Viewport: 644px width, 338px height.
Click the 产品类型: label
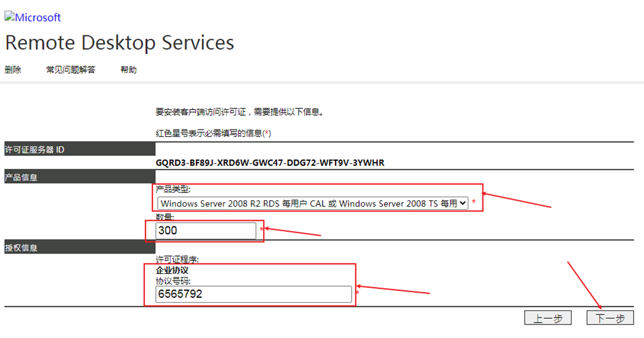173,189
